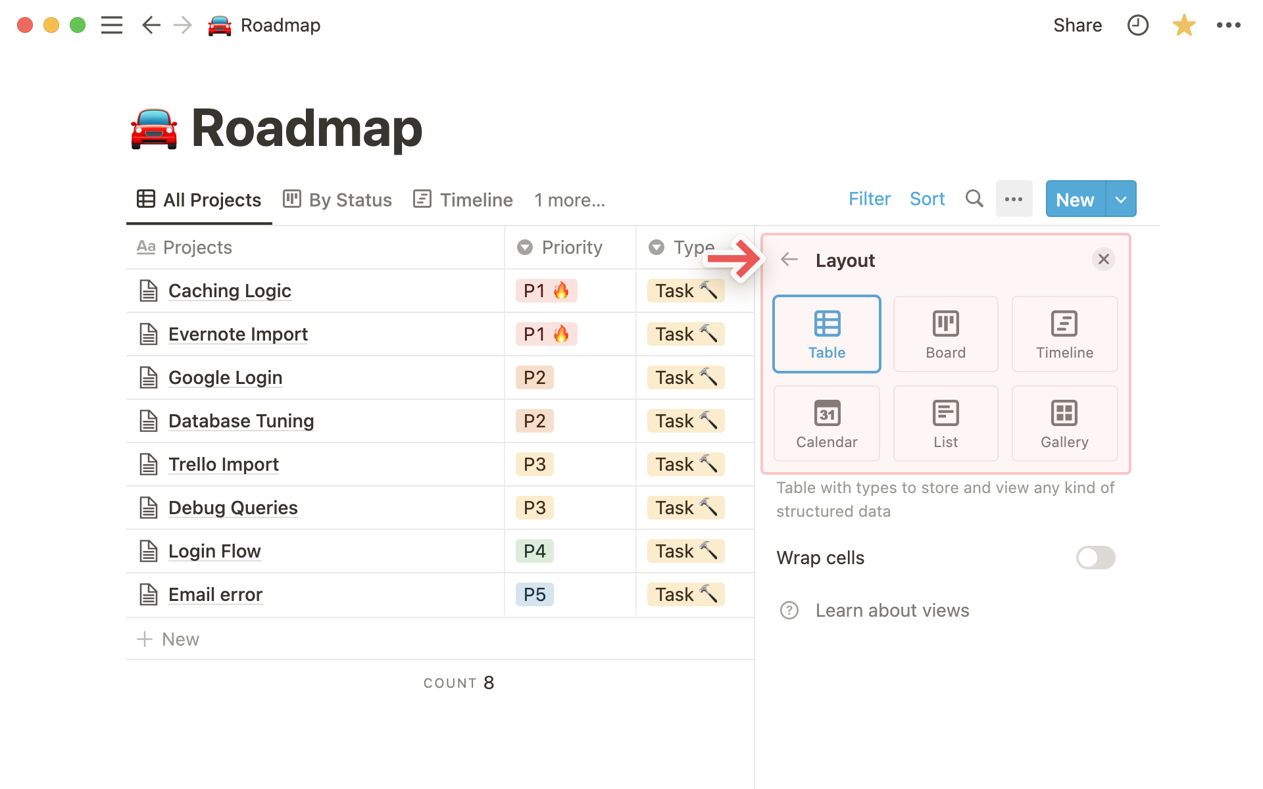Click the search magnifier icon
The width and height of the screenshot is (1263, 789).
point(974,199)
